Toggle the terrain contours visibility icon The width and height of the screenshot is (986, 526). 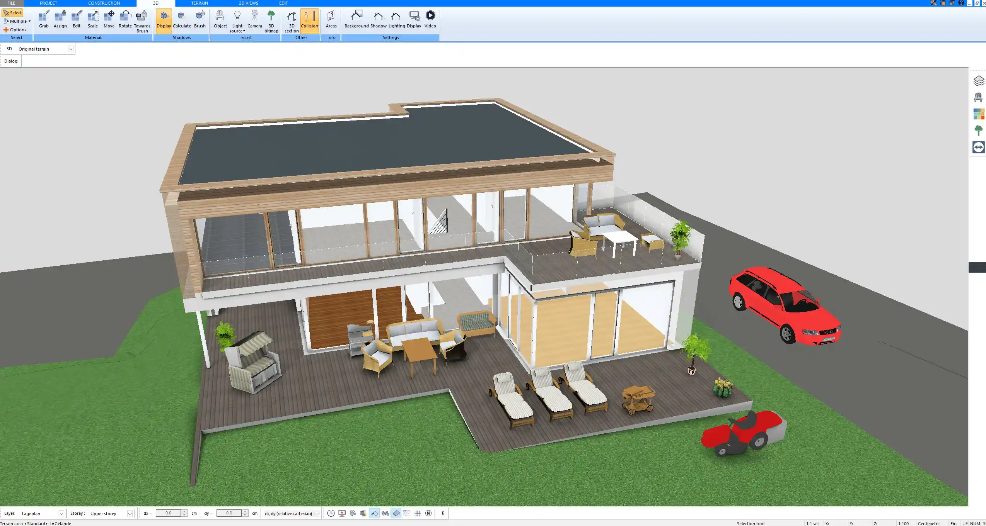406,513
